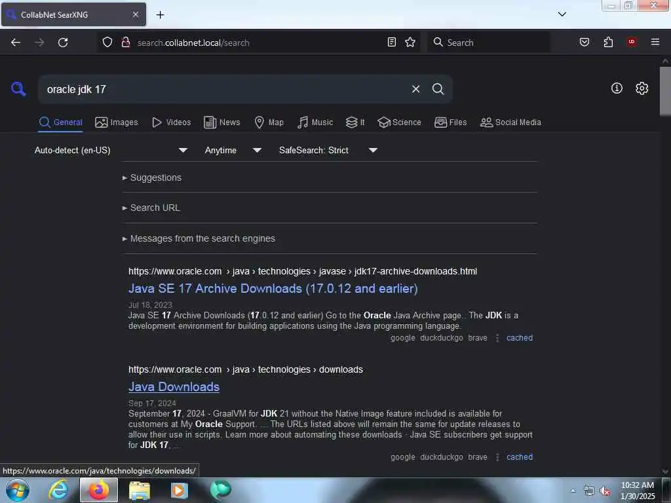Click the SearXNG magnifier logo
The width and height of the screenshot is (671, 503).
[18, 89]
